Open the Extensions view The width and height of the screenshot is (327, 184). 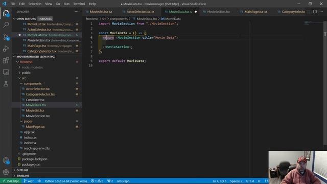coord(6,60)
